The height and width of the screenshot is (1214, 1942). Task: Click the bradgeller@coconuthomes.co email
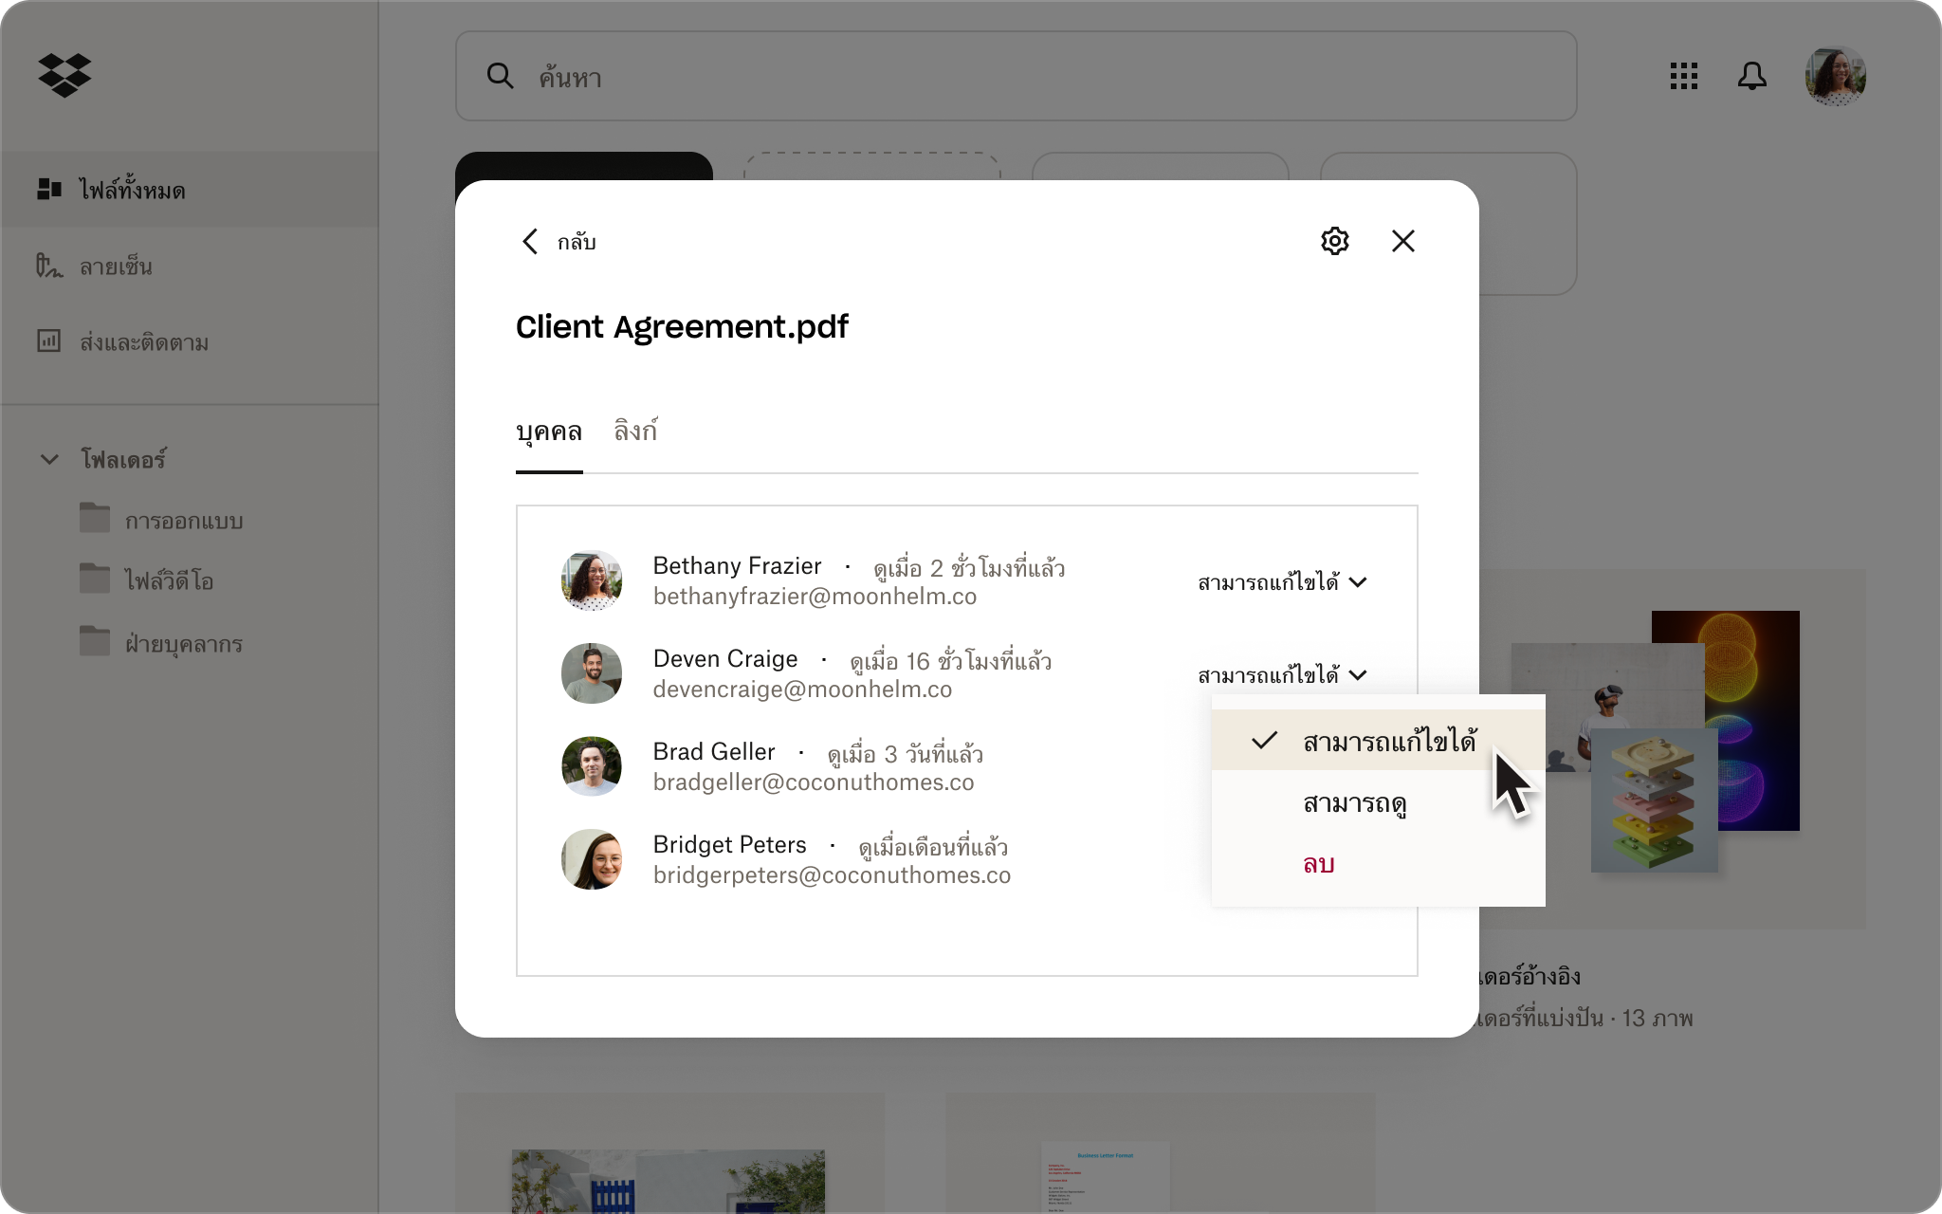(x=814, y=782)
